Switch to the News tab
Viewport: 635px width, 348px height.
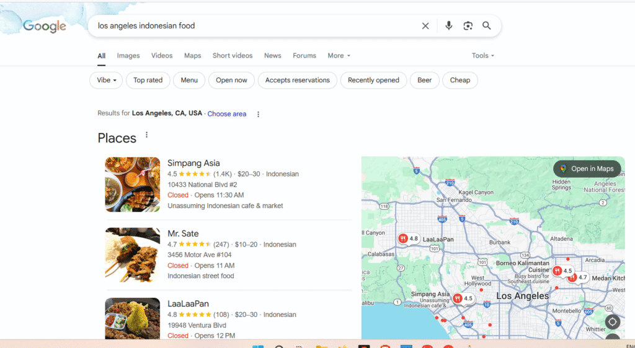tap(273, 56)
